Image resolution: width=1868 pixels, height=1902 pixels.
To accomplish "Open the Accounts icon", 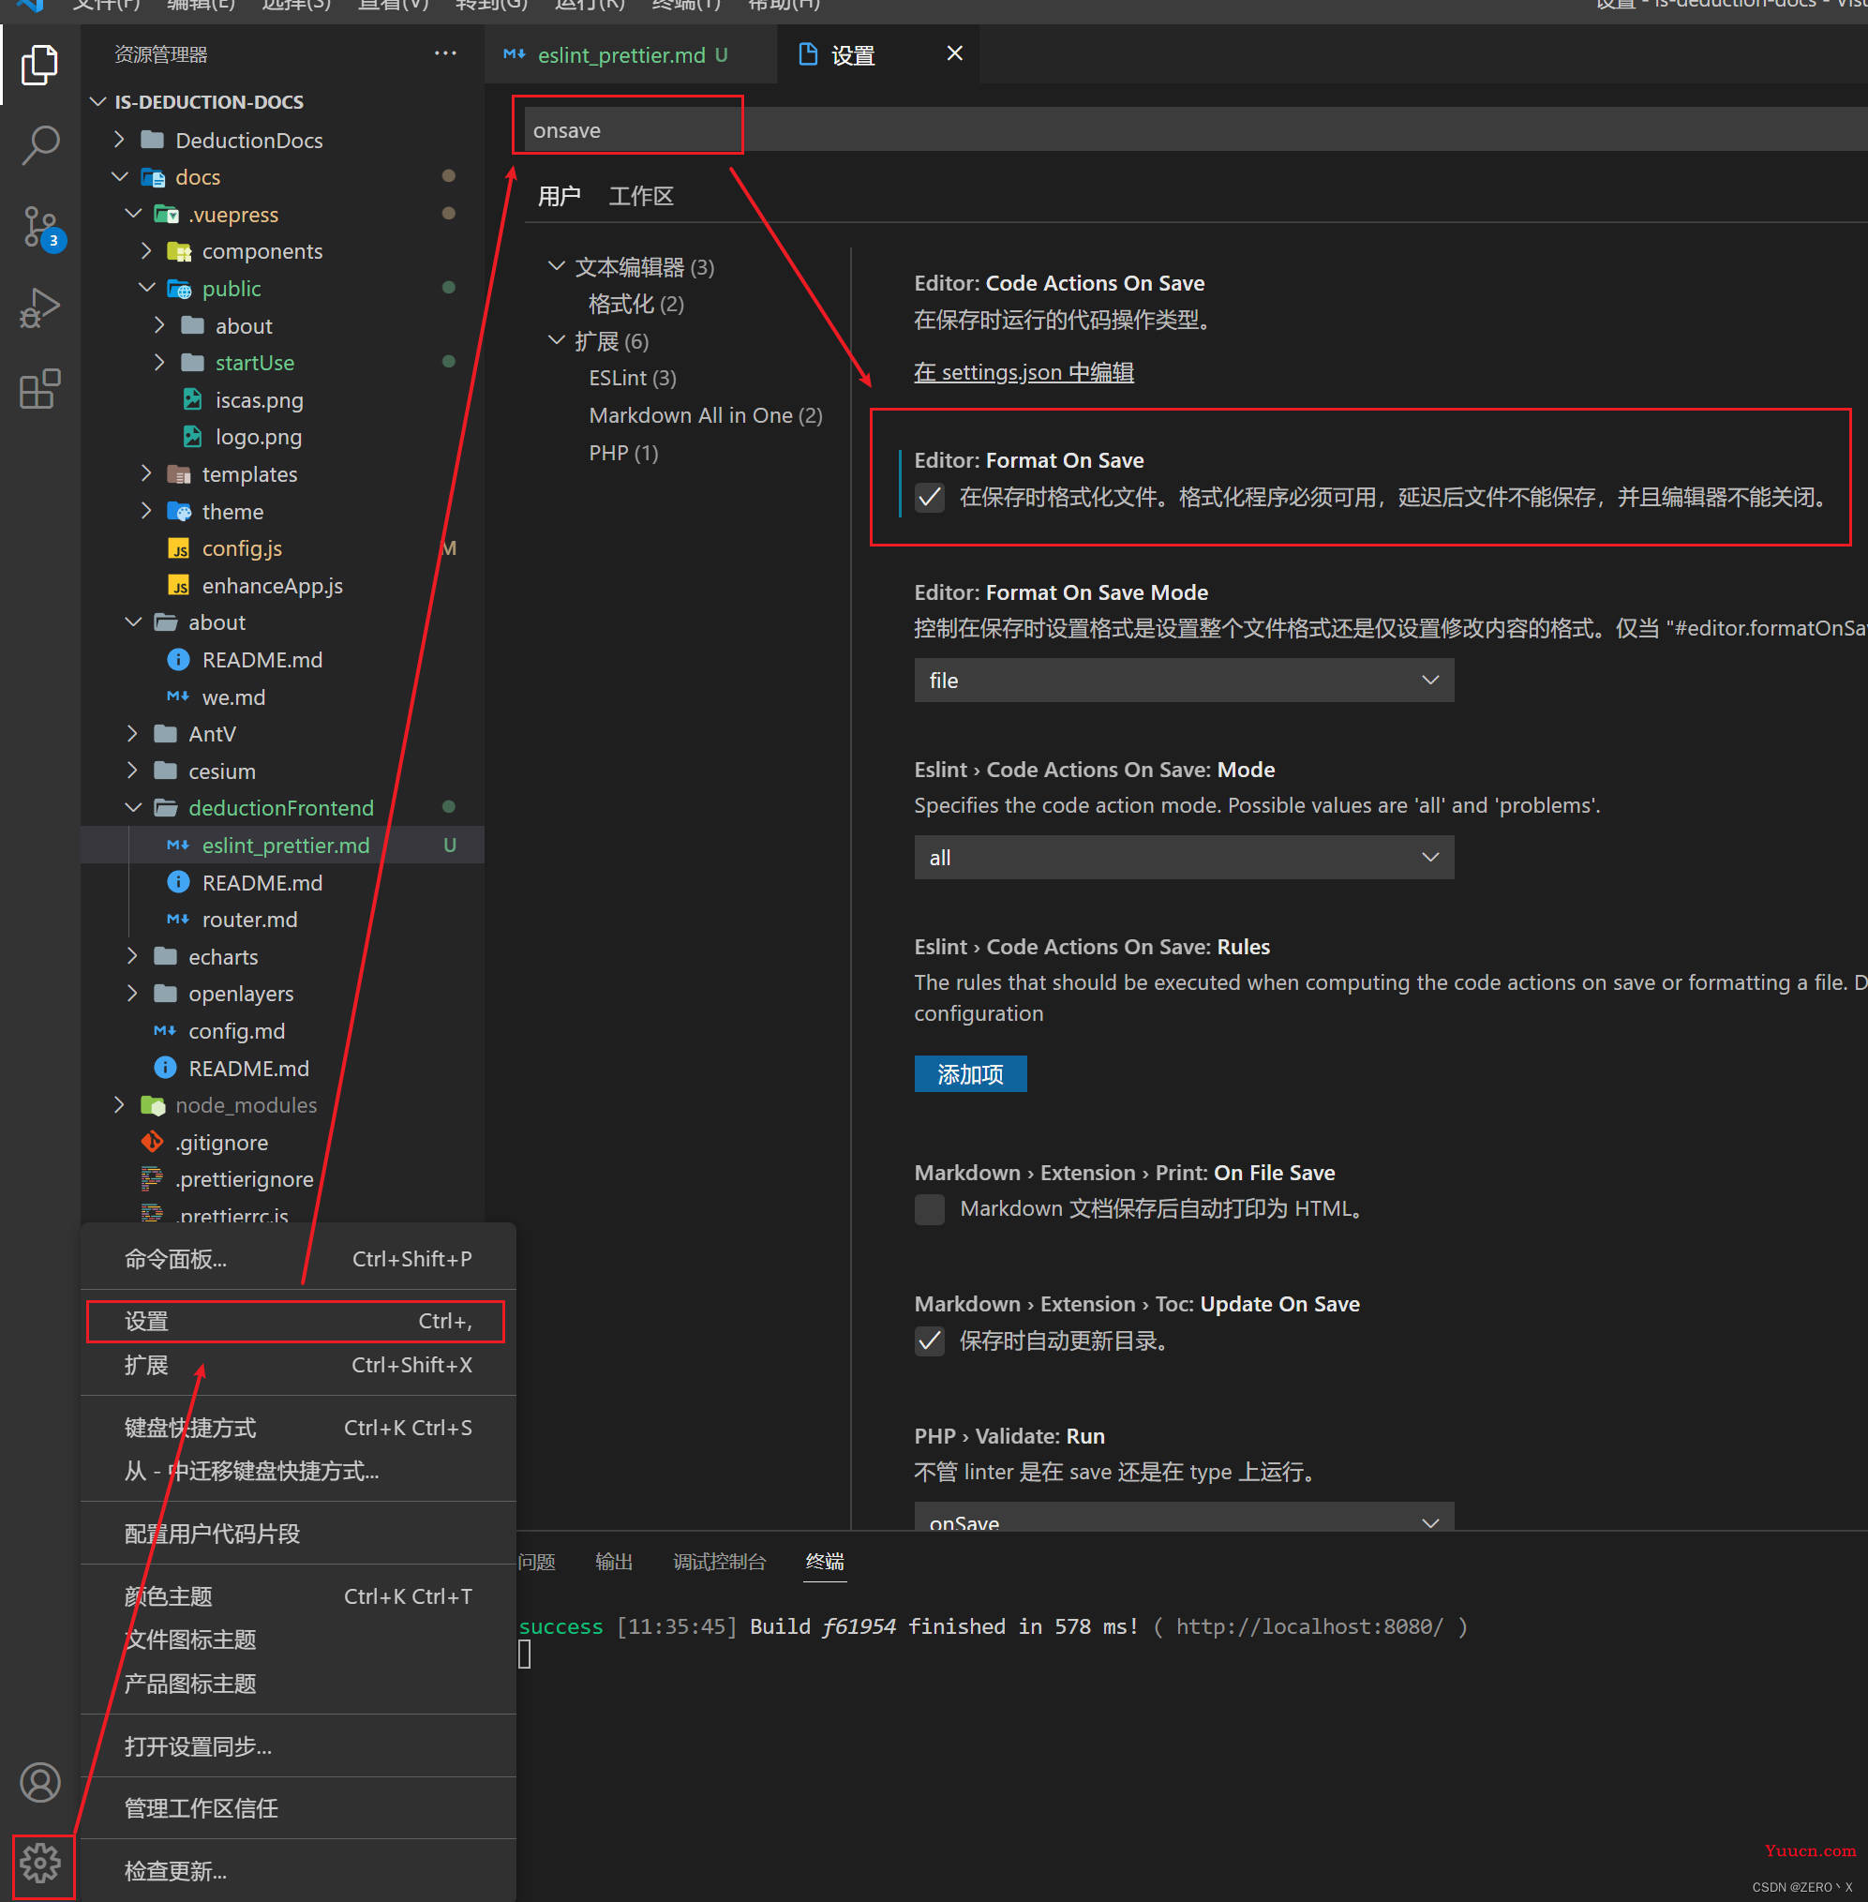I will pos(40,1781).
